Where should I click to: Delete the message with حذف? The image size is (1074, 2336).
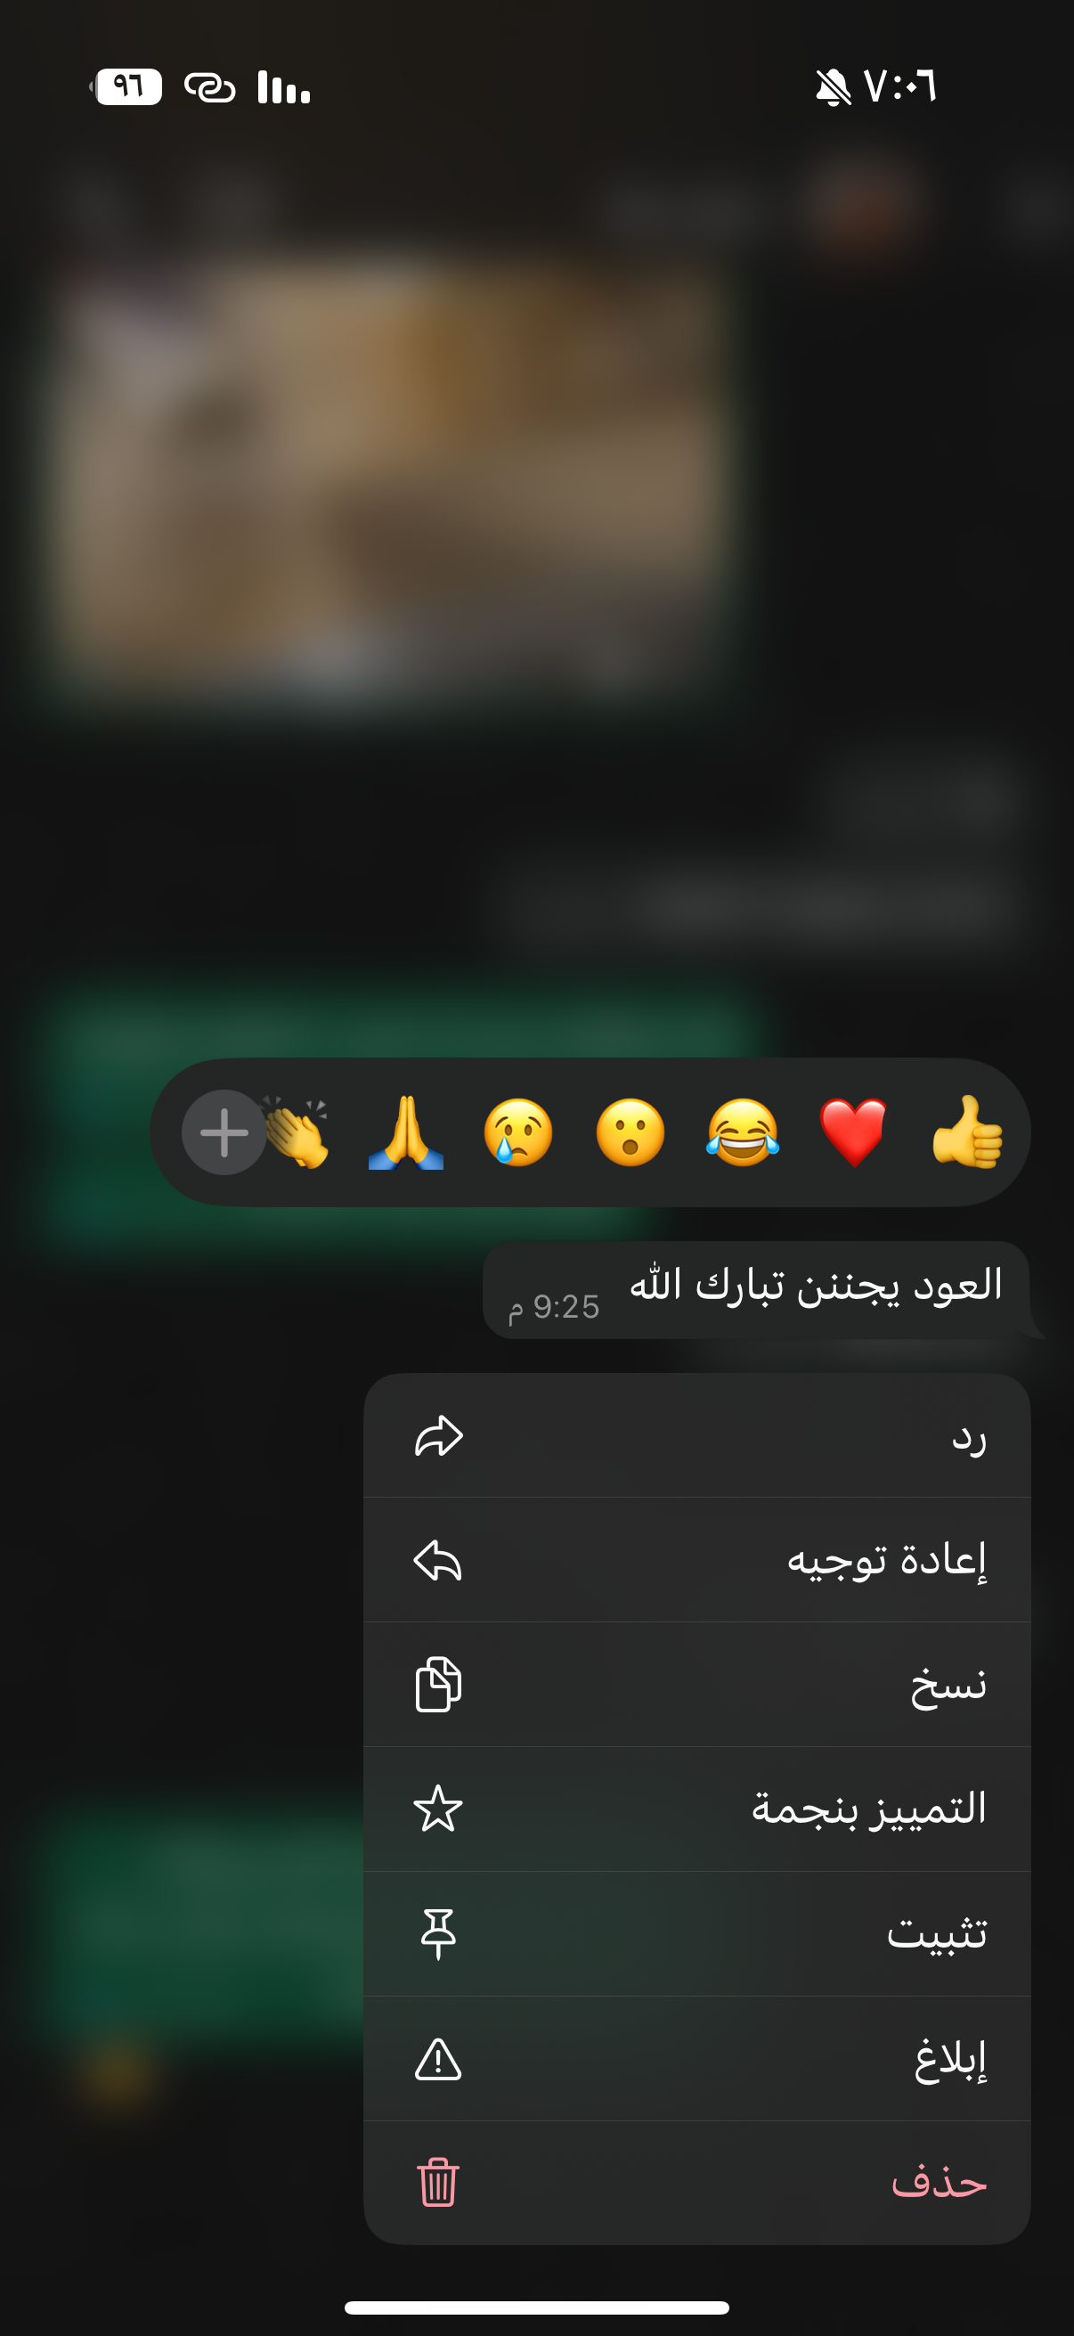(697, 2182)
